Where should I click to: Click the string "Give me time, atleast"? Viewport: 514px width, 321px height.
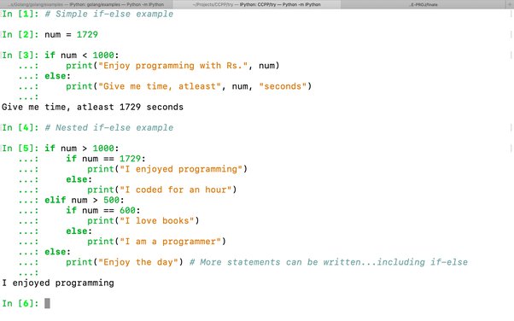(160, 86)
